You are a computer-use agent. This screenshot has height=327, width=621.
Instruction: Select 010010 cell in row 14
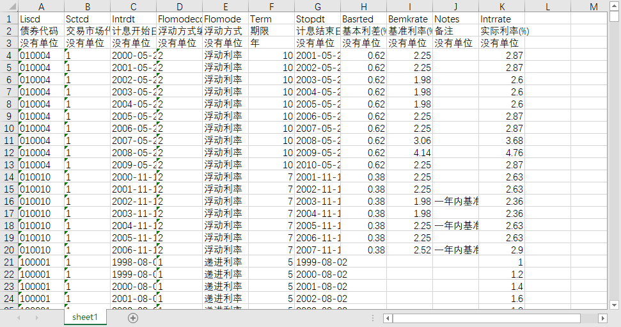[x=41, y=177]
